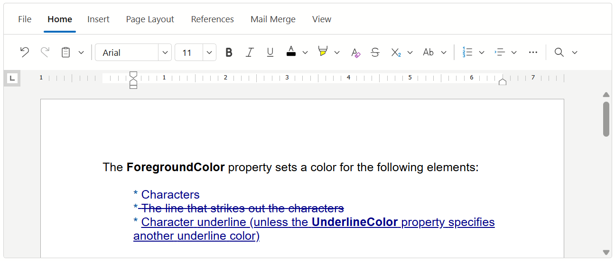Open the Mail Merge tab
Screen dimensions: 615x261
[273, 19]
